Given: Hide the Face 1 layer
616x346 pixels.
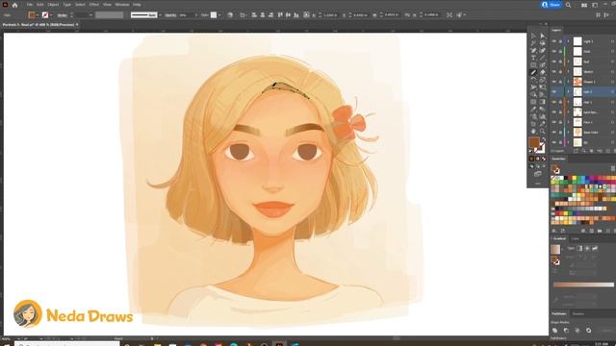Looking at the screenshot, I should 554,122.
